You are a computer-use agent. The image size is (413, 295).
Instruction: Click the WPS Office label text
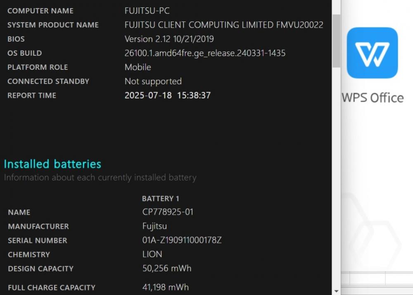tap(373, 98)
